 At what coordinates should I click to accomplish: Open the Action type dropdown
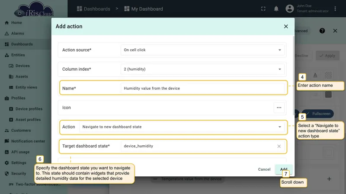[x=182, y=127]
